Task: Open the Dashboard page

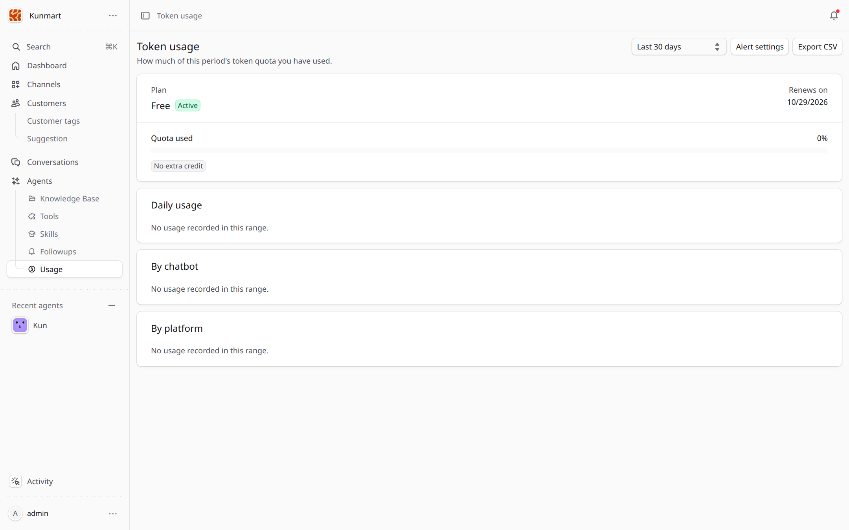Action: coord(65,66)
